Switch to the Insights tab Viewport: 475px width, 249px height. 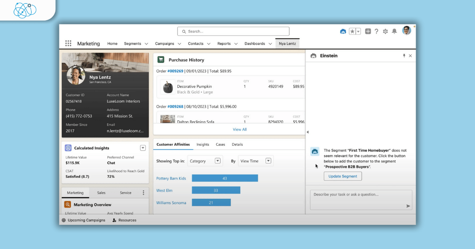pyautogui.click(x=203, y=144)
